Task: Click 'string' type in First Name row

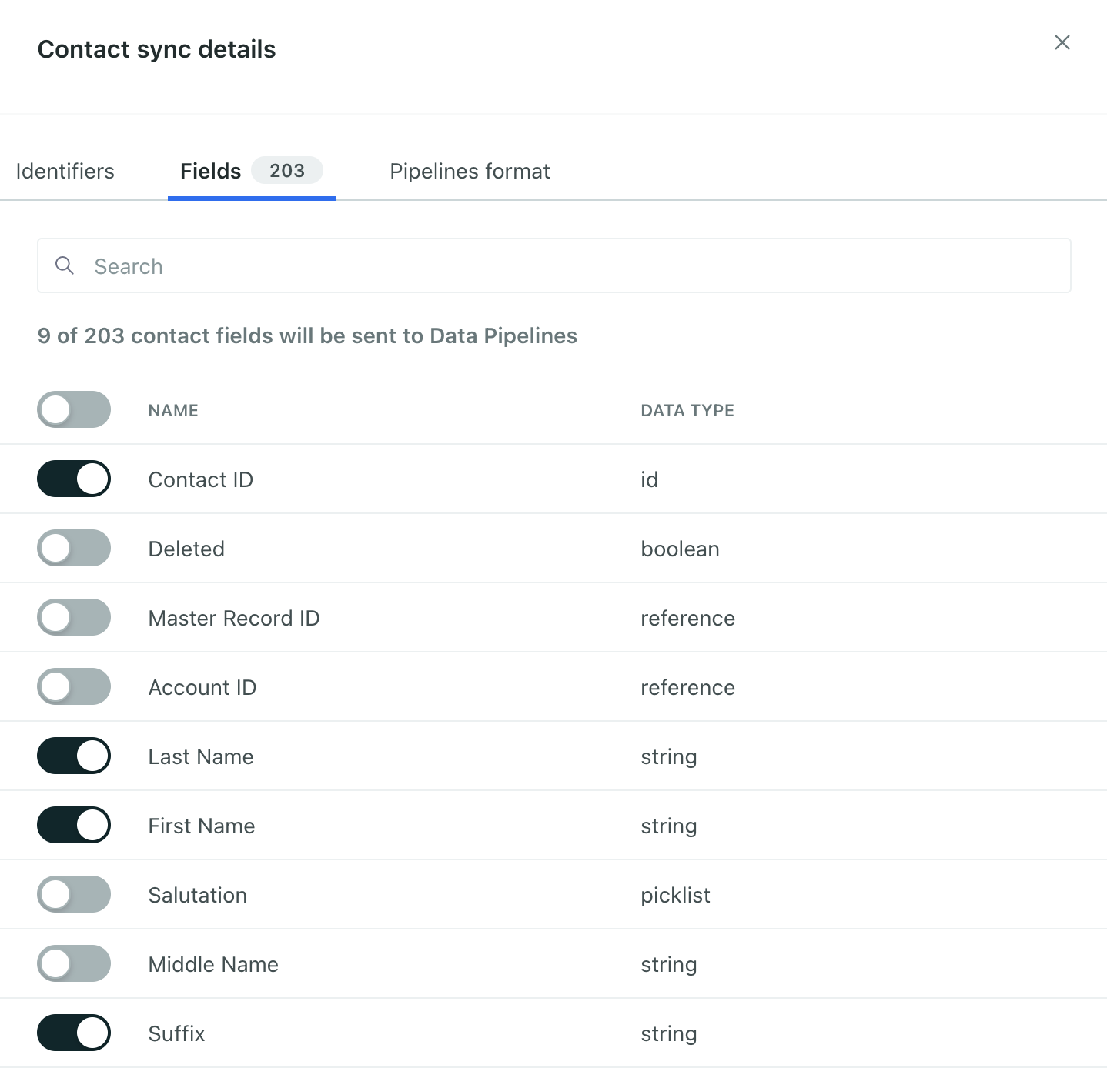Action: pos(668,826)
